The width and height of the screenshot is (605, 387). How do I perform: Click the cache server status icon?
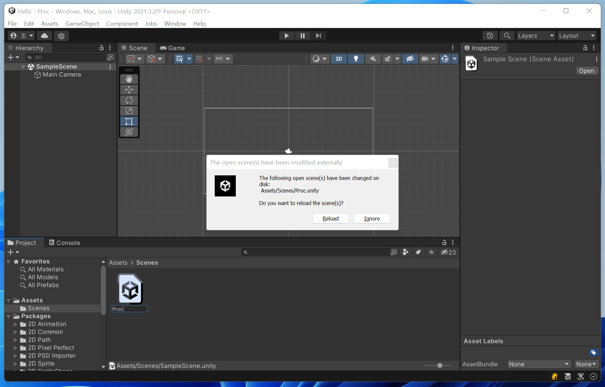coord(568,376)
